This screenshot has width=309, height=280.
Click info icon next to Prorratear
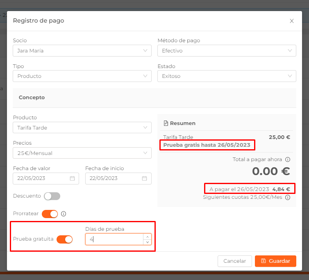pos(64,214)
